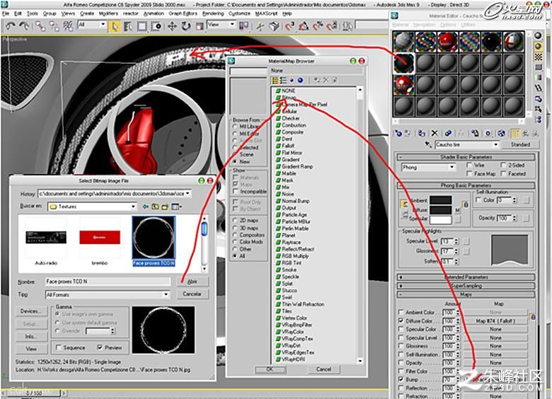Screen dimensions: 552x399
Task: Toggle Angle Snap icon
Action: (304, 26)
